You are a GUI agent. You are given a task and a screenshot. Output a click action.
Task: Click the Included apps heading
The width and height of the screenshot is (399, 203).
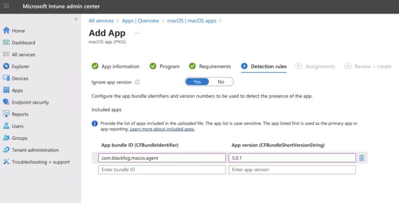tap(107, 110)
